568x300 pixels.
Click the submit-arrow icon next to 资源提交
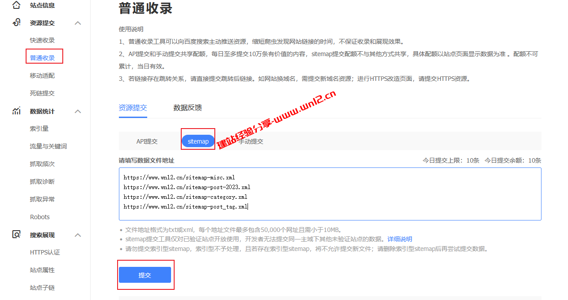pyautogui.click(x=16, y=22)
